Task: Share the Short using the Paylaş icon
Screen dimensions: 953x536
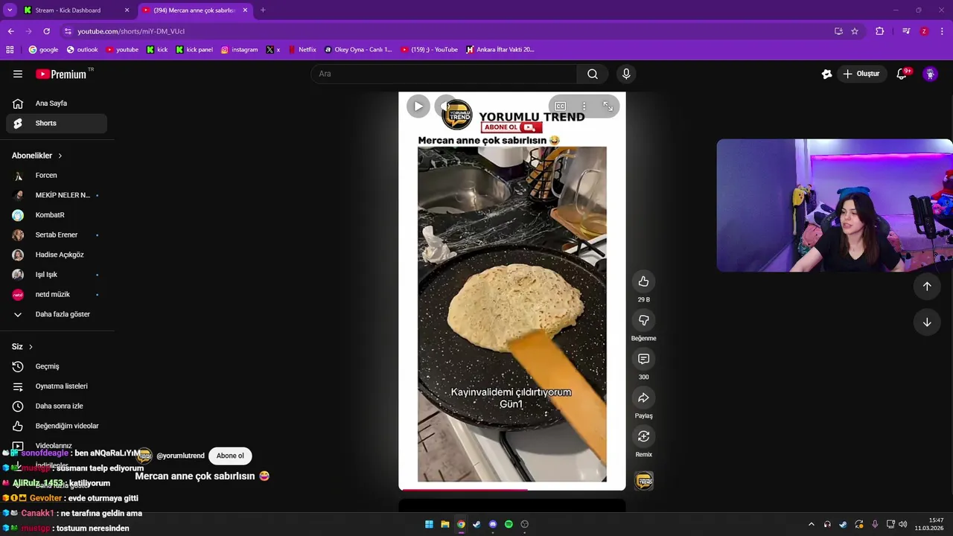Action: (643, 398)
